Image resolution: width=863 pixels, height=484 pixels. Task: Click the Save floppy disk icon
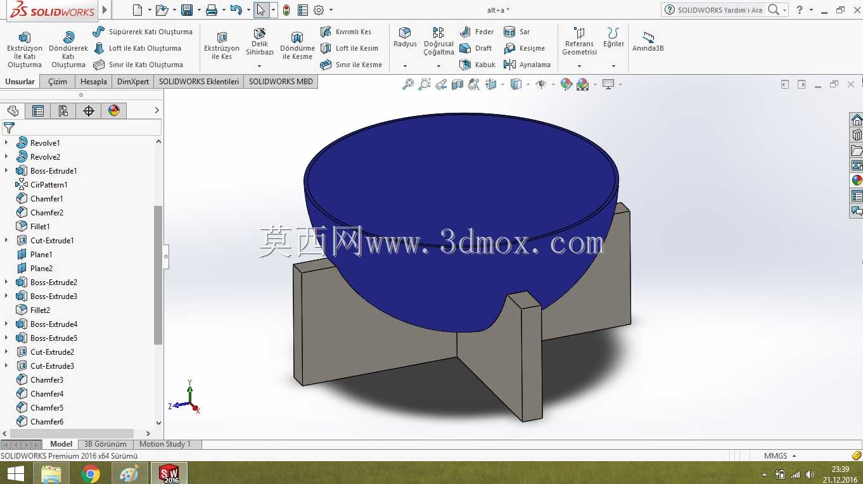pyautogui.click(x=187, y=10)
